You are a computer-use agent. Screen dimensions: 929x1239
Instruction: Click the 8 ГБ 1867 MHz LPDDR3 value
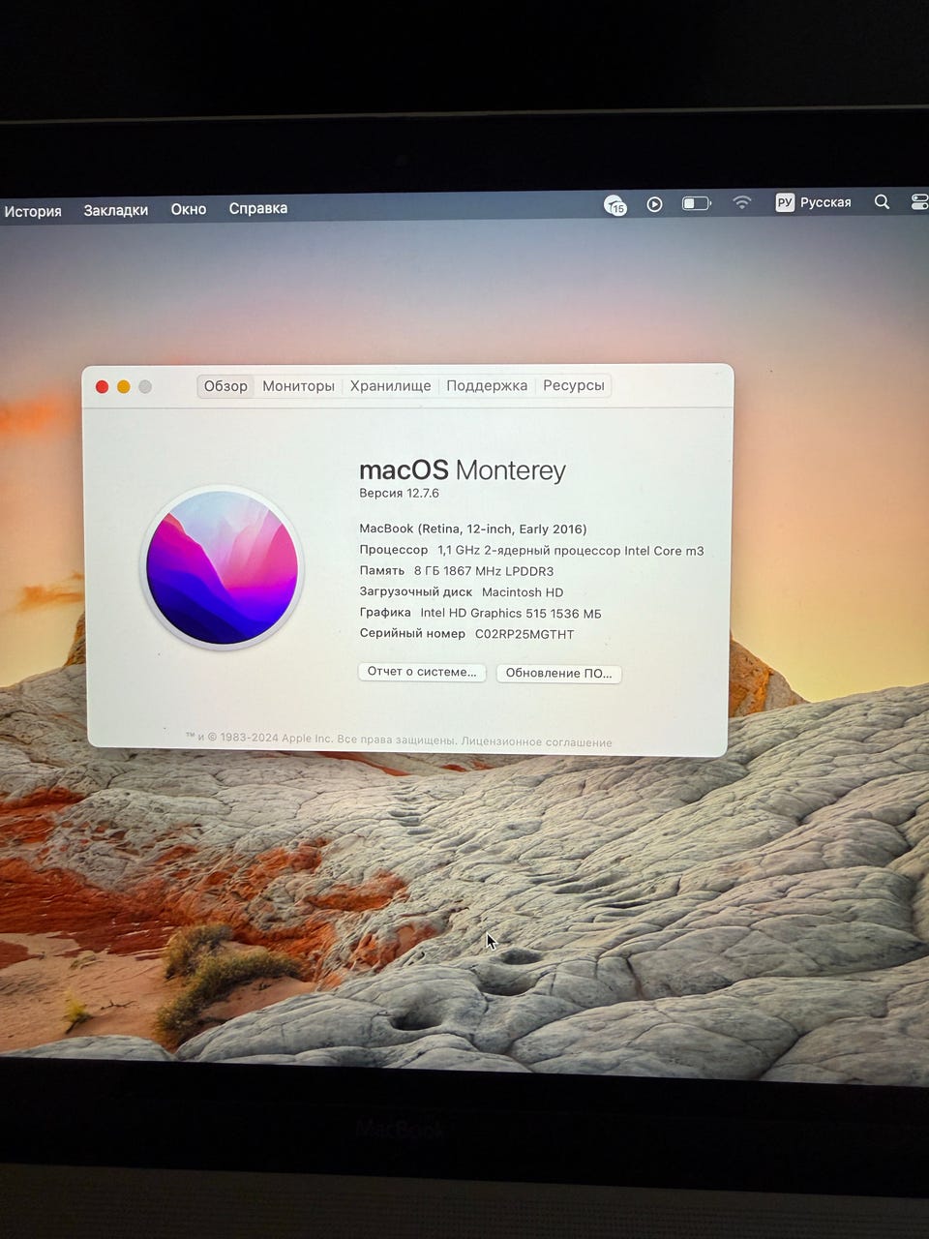(x=484, y=572)
